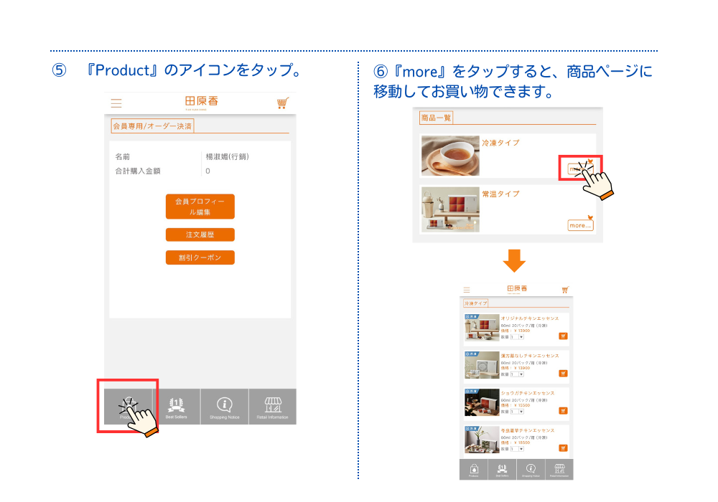Screen dimensions: 718x502
Task: Add ショウガチキンエッセンス to cart
Action: click(563, 411)
